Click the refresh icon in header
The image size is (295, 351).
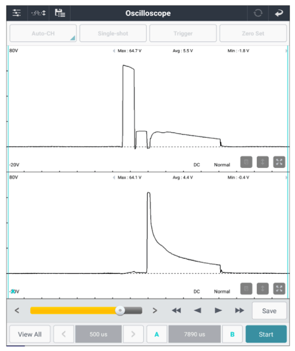click(x=258, y=13)
